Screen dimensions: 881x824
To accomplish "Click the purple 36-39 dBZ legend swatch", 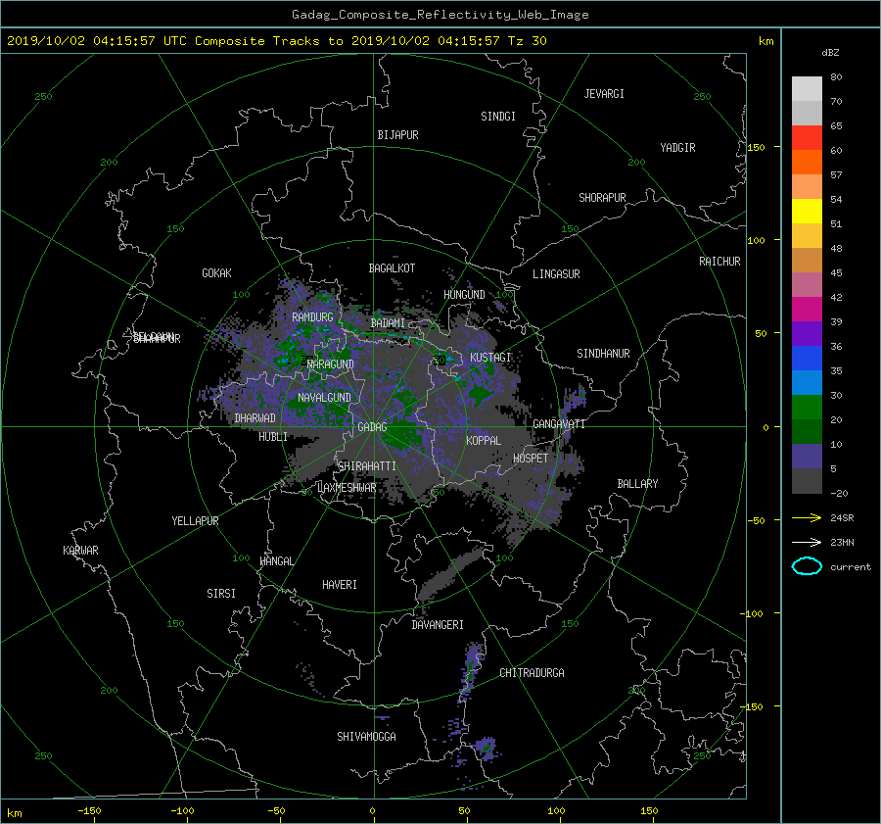I will pos(807,334).
